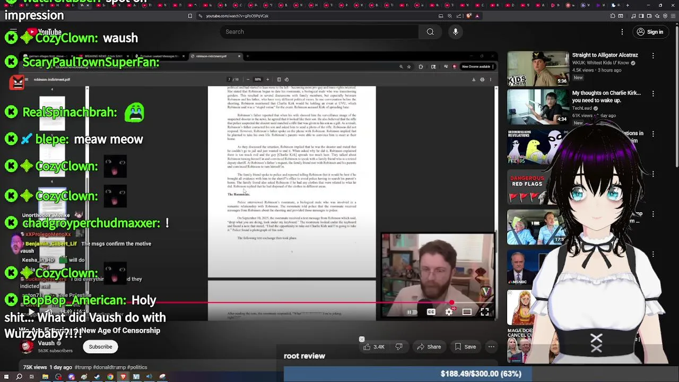
Task: Open My thoughts on Charlie Kirk video
Action: click(x=606, y=97)
